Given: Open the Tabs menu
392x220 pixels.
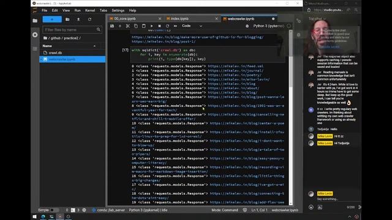Looking at the screenshot, I should pyautogui.click(x=104, y=10).
